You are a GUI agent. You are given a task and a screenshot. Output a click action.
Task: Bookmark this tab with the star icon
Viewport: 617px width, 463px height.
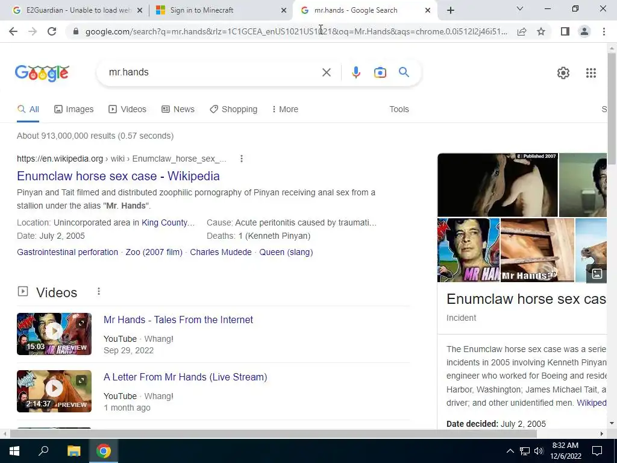(541, 31)
